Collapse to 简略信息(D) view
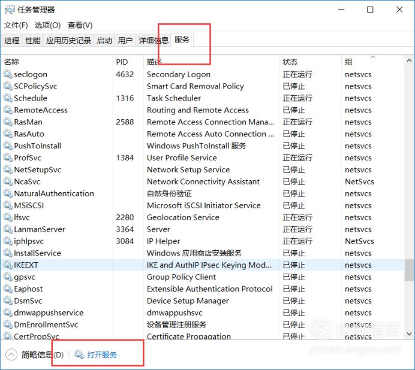415x370 pixels. (x=35, y=354)
